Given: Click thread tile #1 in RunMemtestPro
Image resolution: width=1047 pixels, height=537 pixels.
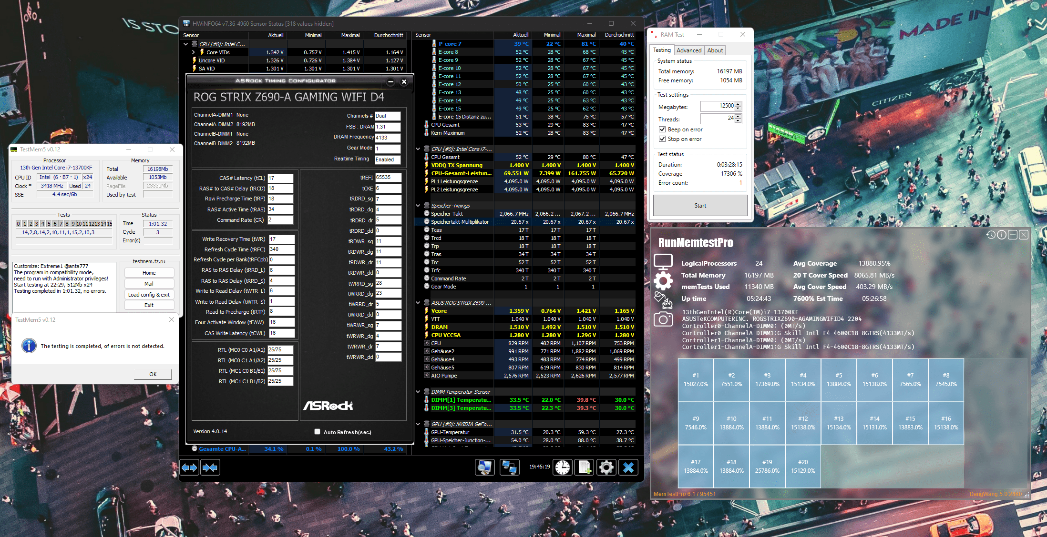Looking at the screenshot, I should pos(696,380).
